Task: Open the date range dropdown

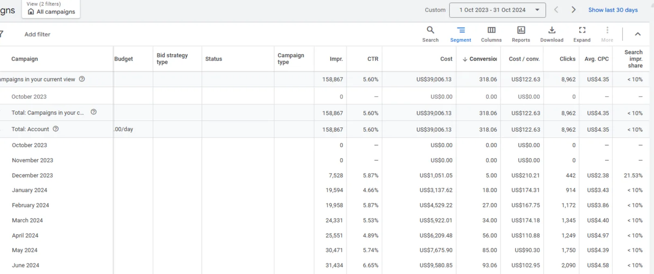Action: (497, 10)
